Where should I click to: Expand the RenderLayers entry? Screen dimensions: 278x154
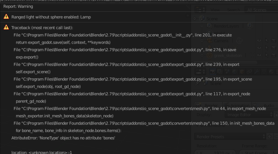[x=202, y=26]
